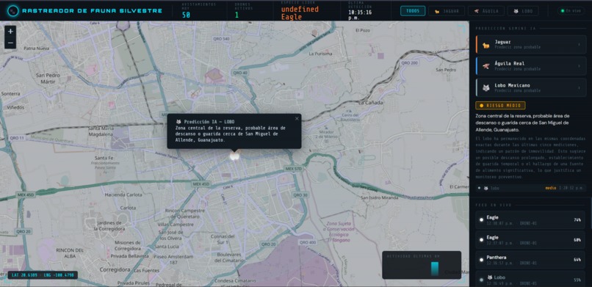592x287 pixels.
Task: Click the MEX 45D road label near map center
Action: point(201,184)
